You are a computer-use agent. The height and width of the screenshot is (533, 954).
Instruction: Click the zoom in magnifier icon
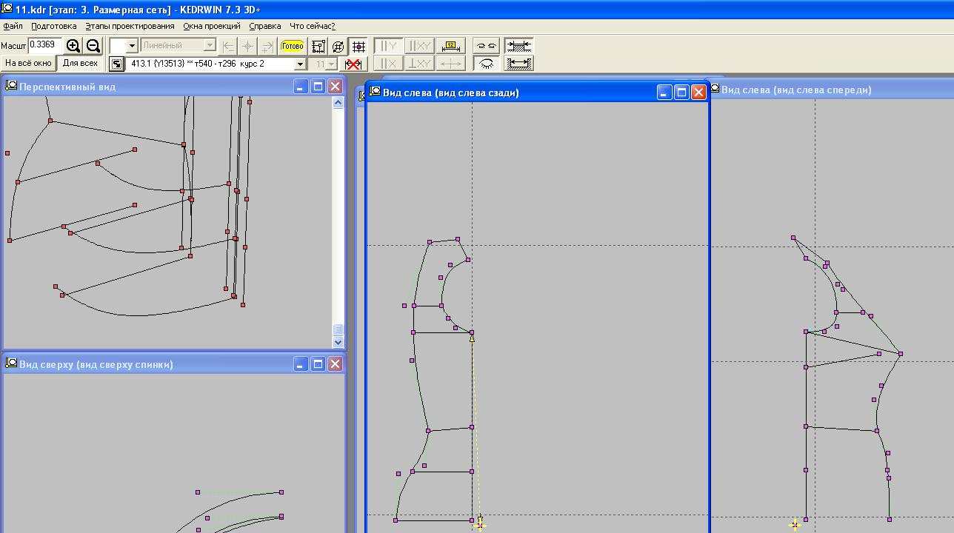pyautogui.click(x=73, y=46)
